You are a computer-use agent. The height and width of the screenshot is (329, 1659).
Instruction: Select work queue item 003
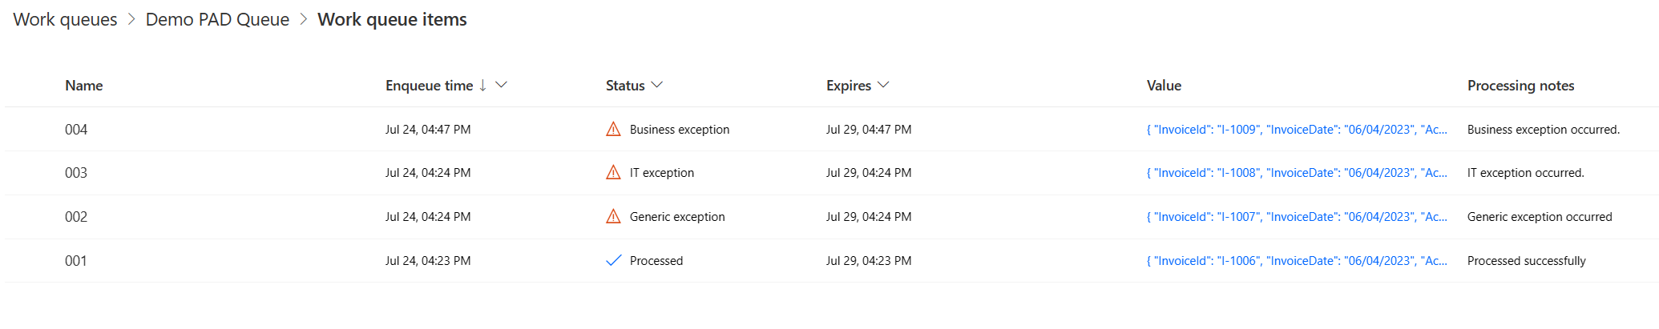tap(76, 173)
